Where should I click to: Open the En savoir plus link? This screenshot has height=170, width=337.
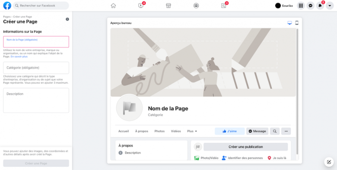coord(19,57)
